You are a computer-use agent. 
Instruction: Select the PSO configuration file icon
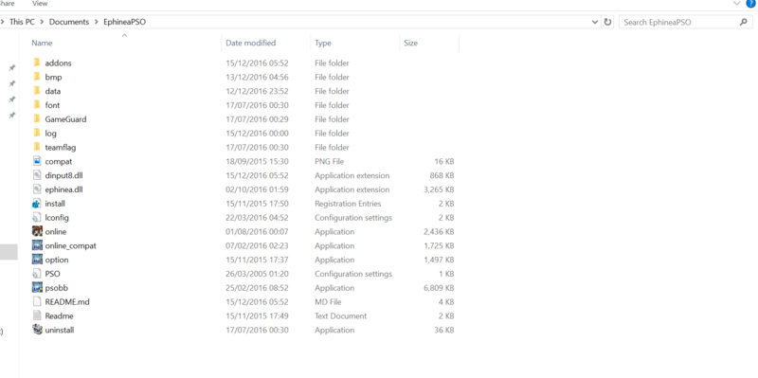point(37,274)
